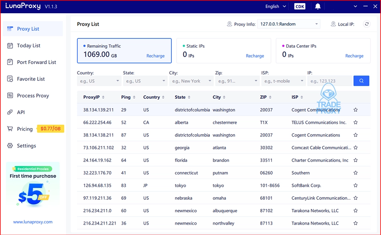Recharge Data Center IPs
Image resolution: width=381 pixels, height=235 pixels.
click(354, 56)
